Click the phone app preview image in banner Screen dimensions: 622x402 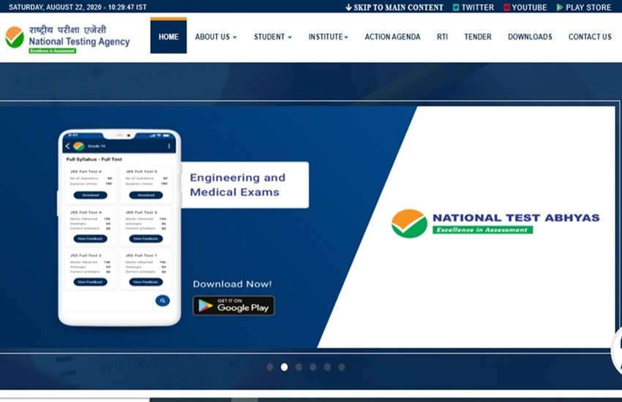point(119,227)
